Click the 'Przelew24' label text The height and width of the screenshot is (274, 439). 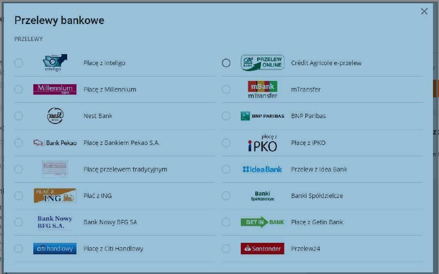point(305,249)
